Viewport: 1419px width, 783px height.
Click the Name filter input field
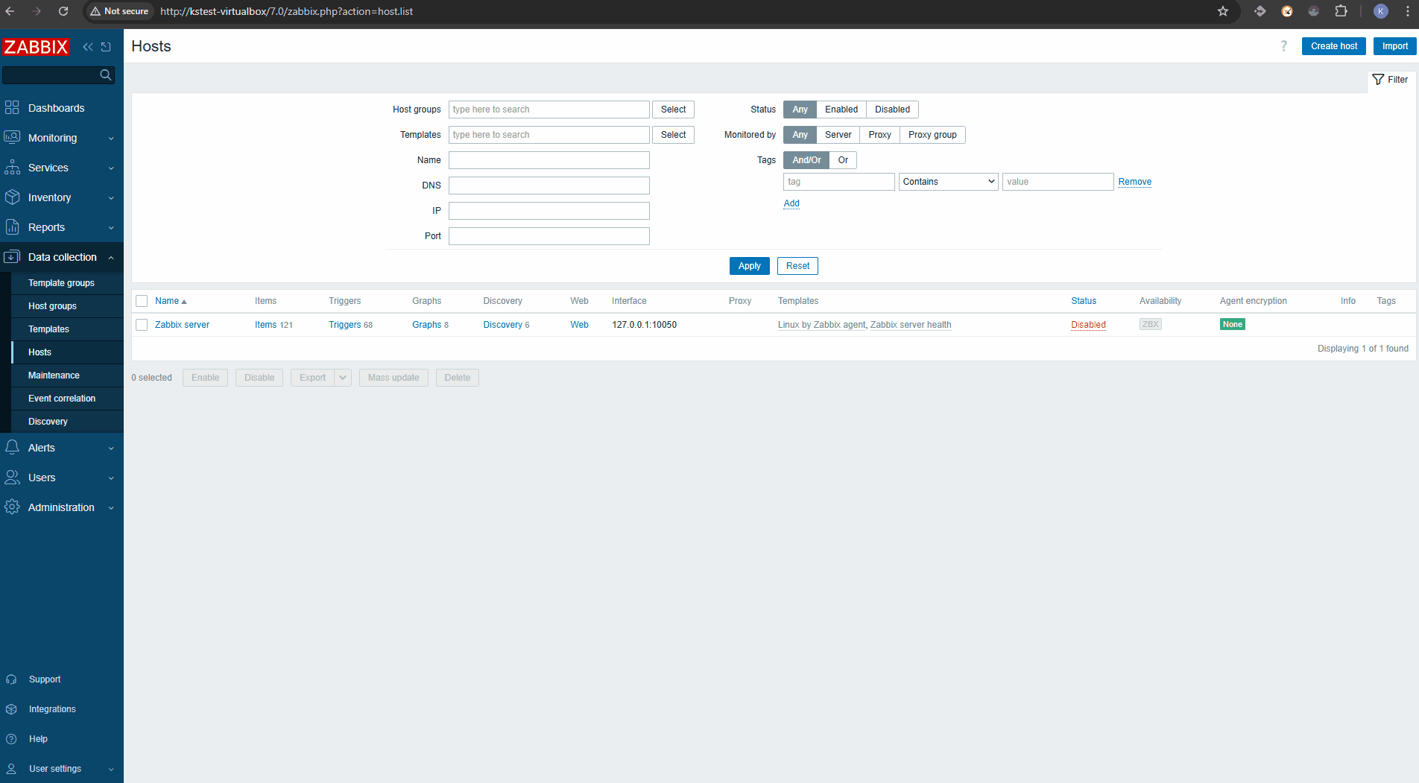[x=549, y=160]
